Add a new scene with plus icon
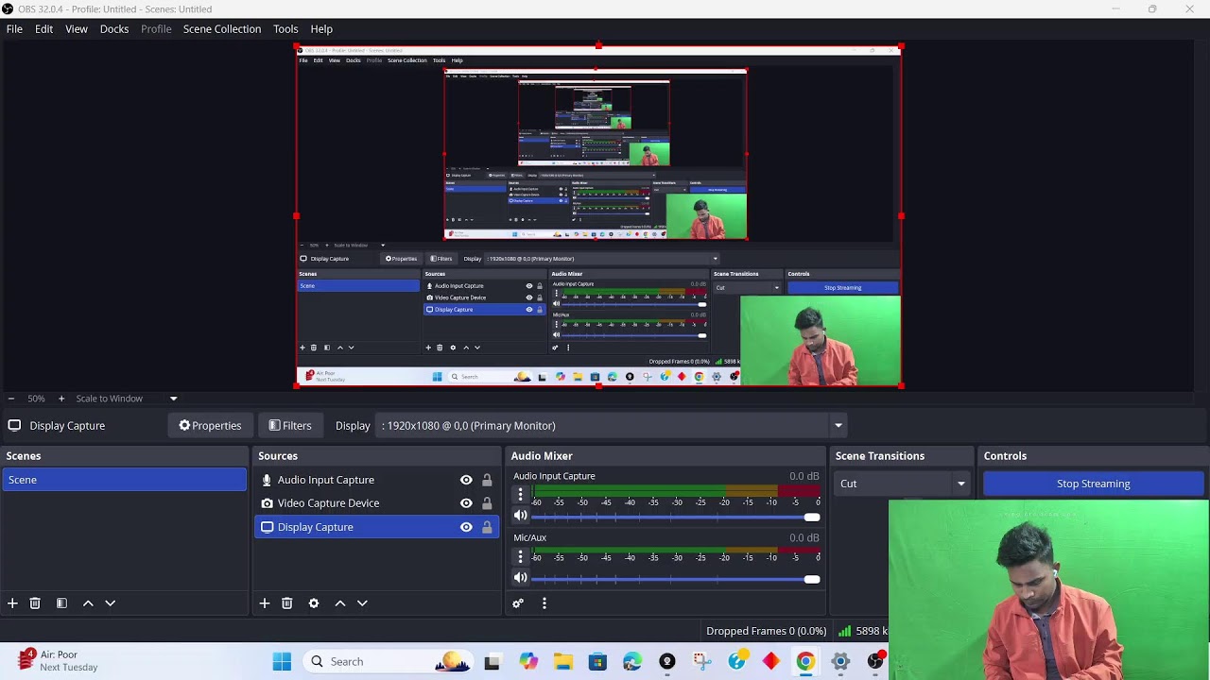 pos(12,603)
